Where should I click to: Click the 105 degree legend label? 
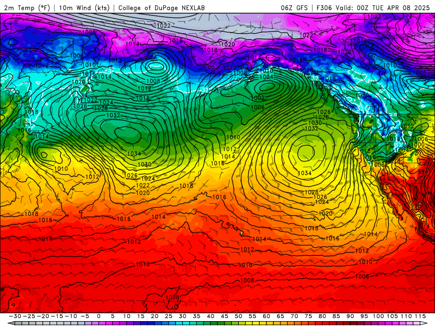[x=392, y=316]
